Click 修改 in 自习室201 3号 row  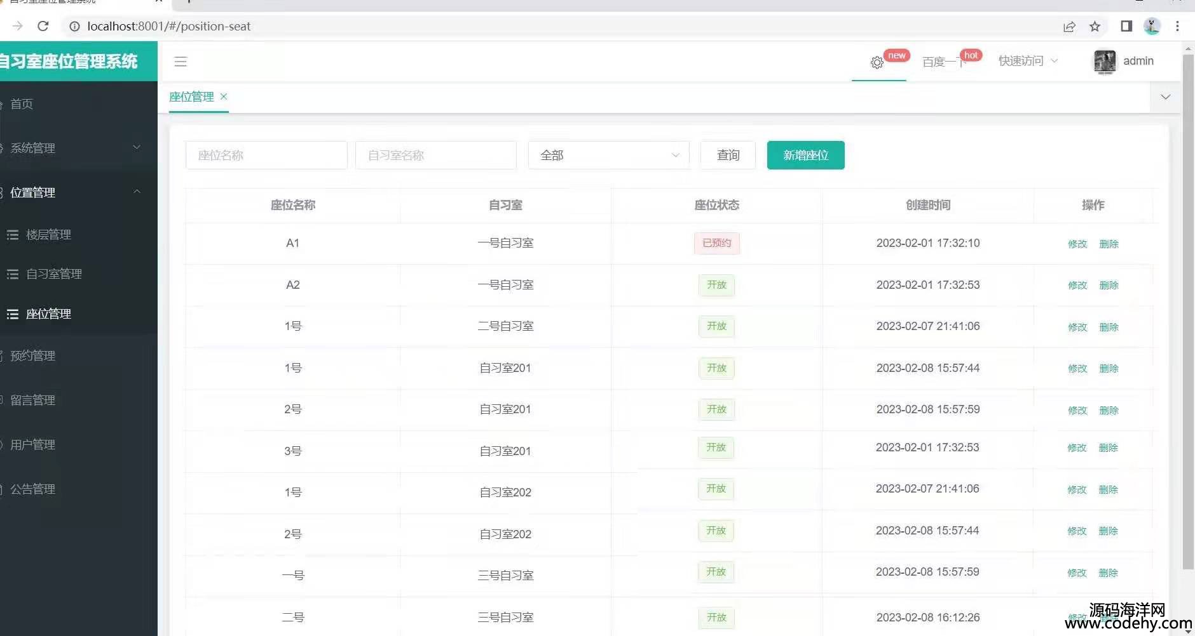click(1077, 447)
